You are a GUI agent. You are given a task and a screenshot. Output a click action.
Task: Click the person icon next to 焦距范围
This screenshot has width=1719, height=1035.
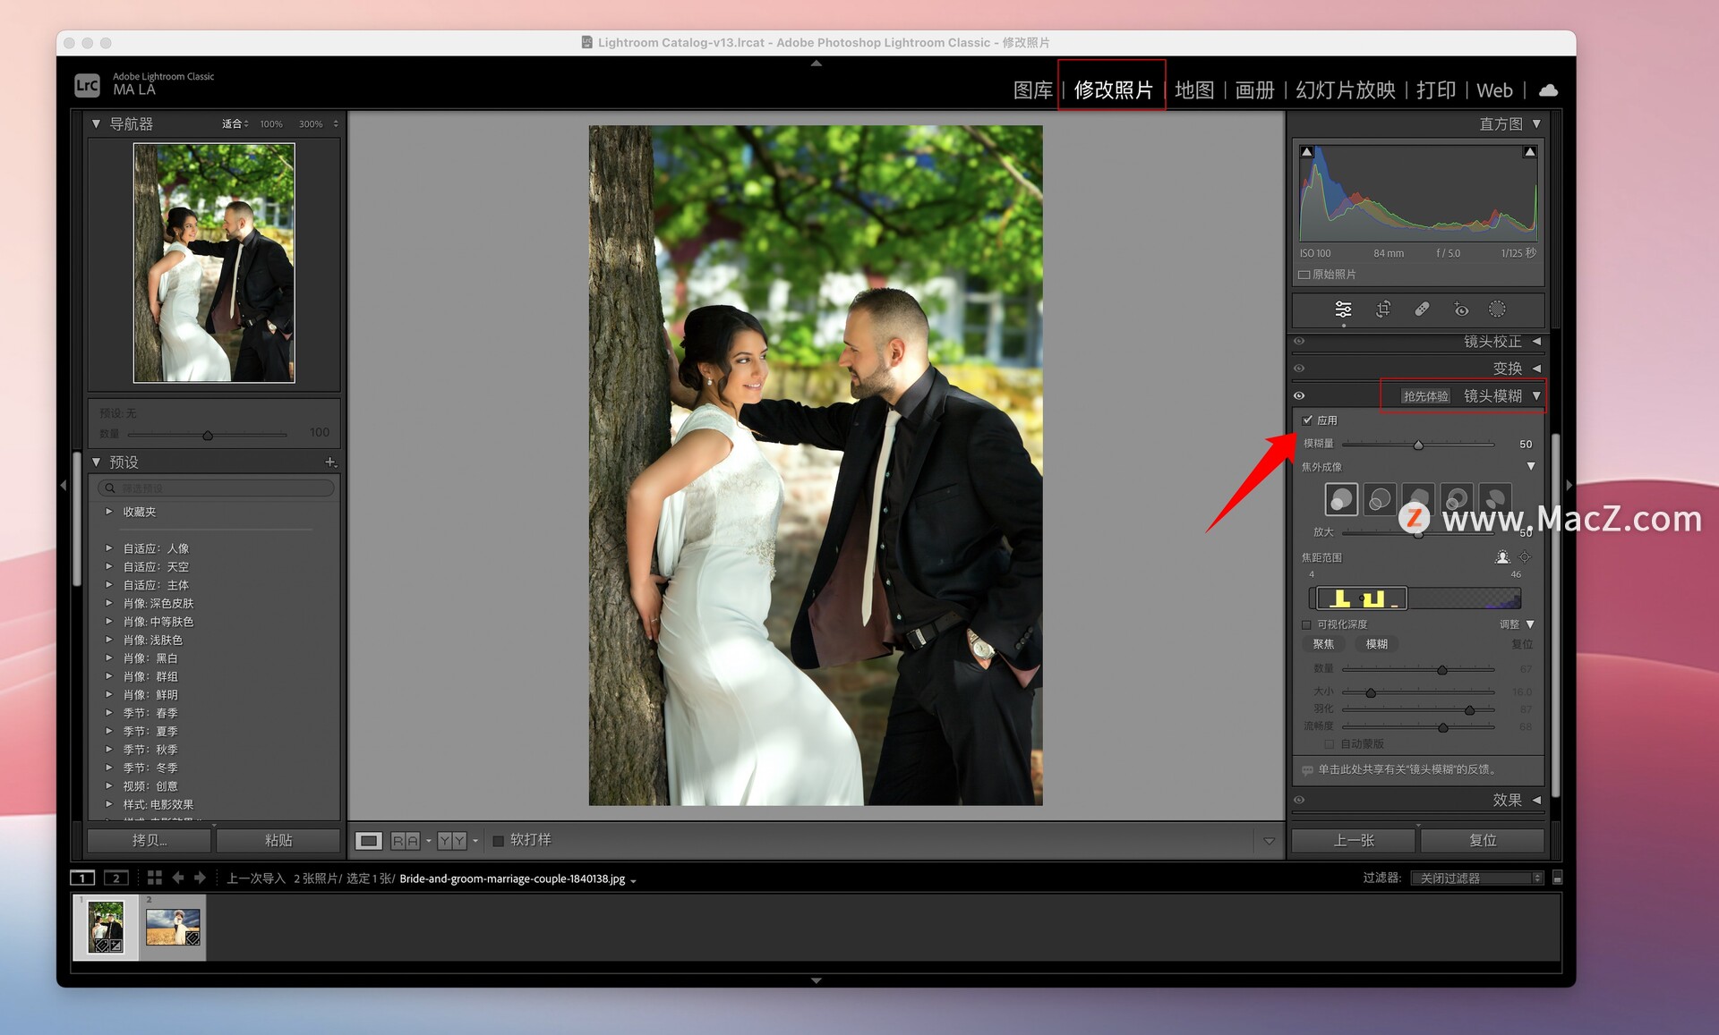1502,557
